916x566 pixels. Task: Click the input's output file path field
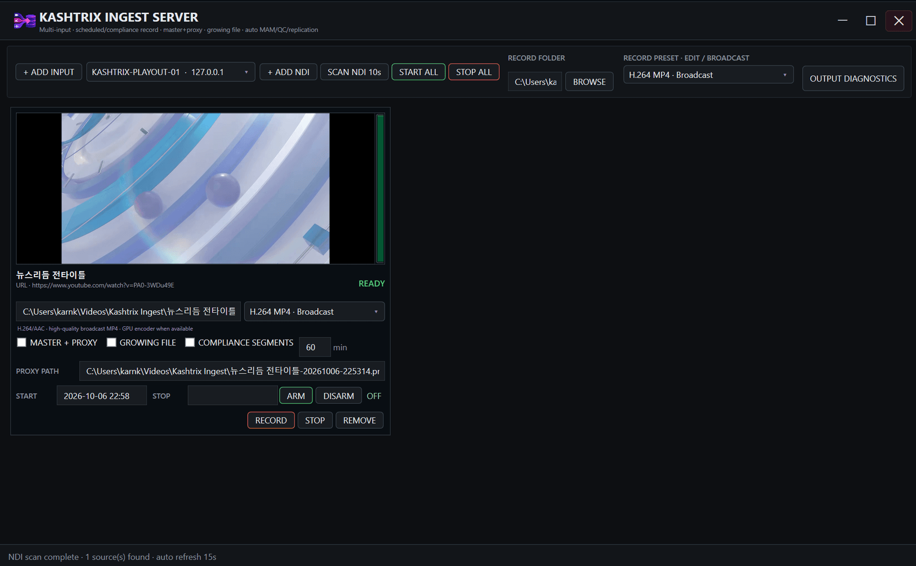tap(128, 312)
